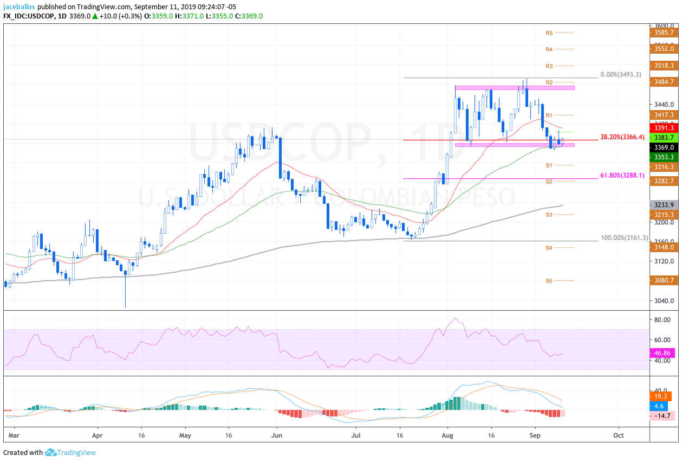Viewport: 682px width, 462px height.
Task: Click the 1D timeframe label
Action: point(62,16)
